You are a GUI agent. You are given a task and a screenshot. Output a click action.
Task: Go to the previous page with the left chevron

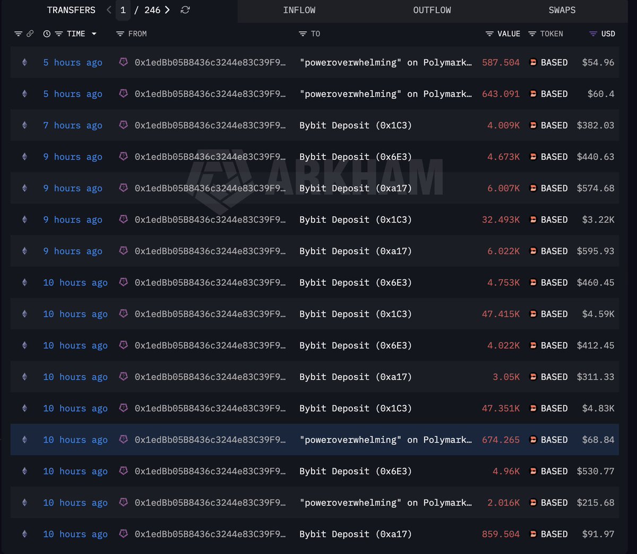pyautogui.click(x=109, y=10)
